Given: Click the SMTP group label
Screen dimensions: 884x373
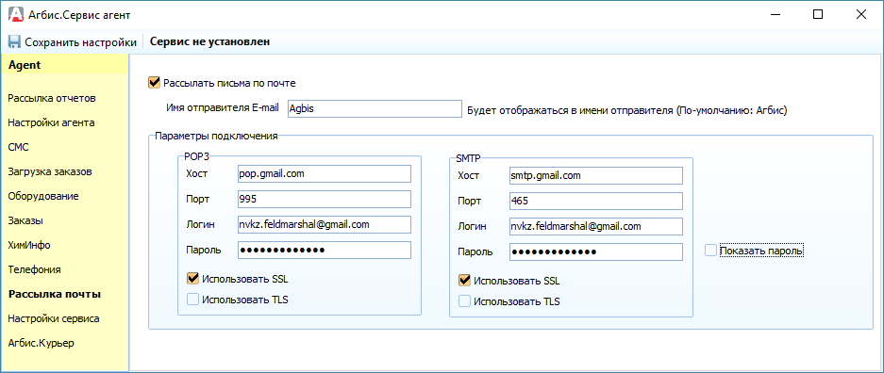Looking at the screenshot, I should click(x=468, y=158).
